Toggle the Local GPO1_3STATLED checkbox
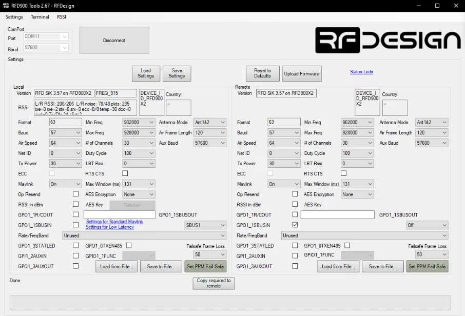This screenshot has width=465, height=316. coord(75,245)
